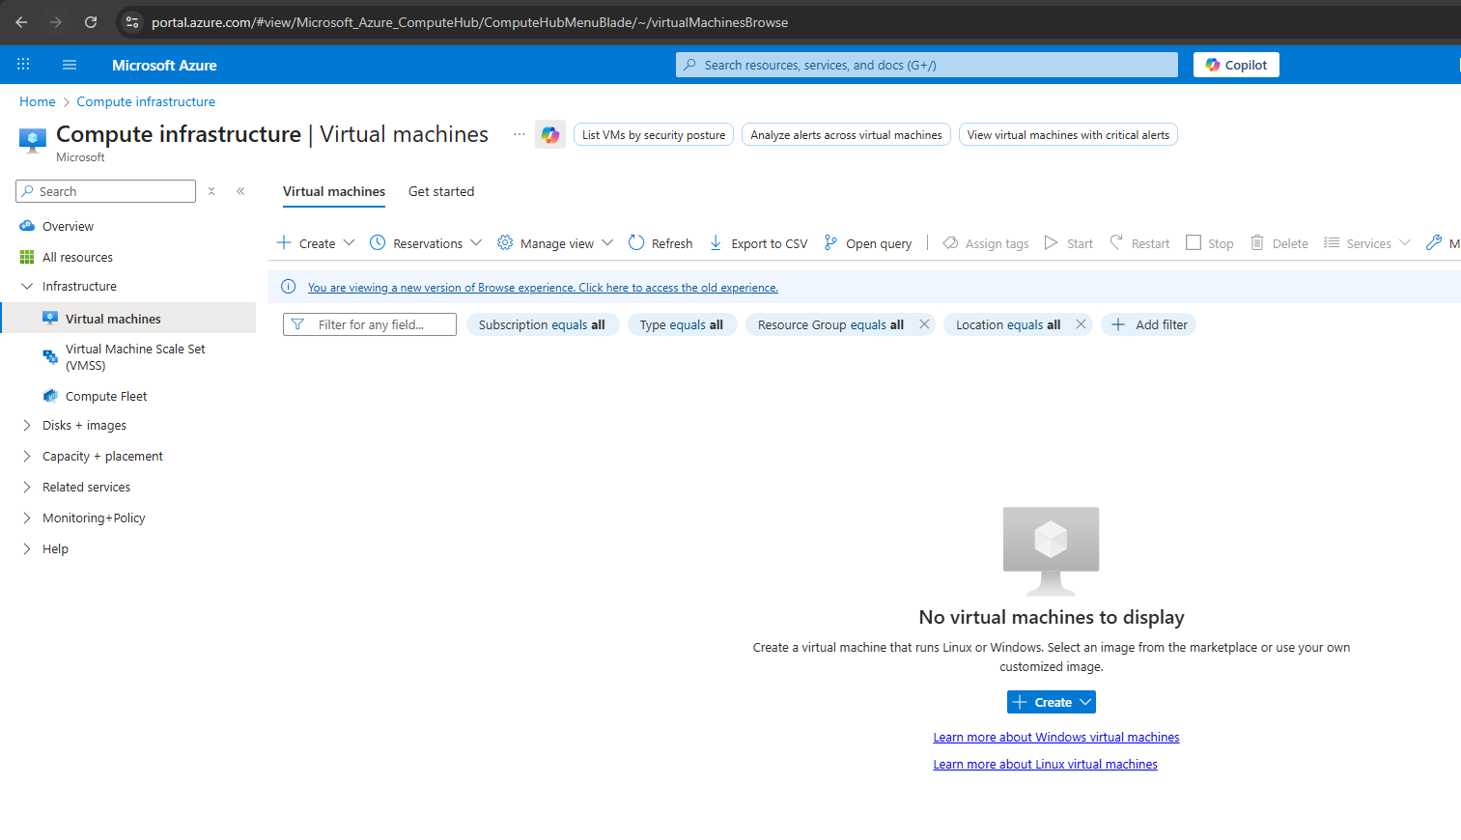
Task: Click the Restart toolbar button
Action: coord(1139,243)
